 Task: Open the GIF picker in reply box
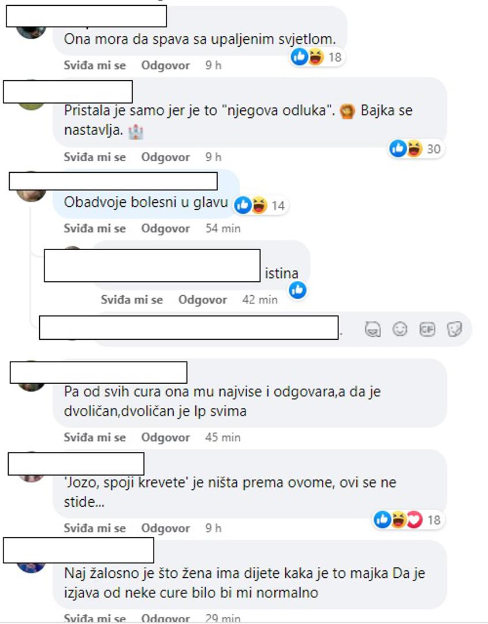coord(427,329)
